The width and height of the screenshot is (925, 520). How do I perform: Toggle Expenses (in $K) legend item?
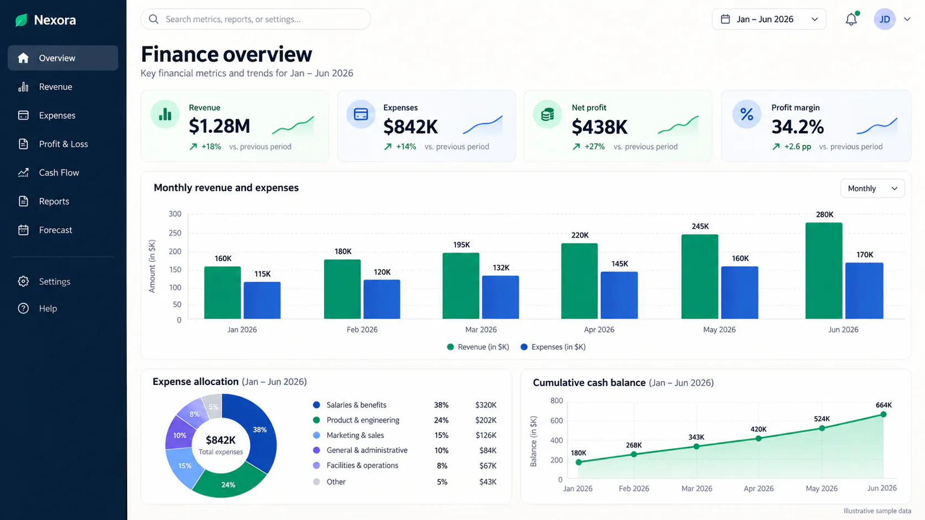[x=553, y=347]
